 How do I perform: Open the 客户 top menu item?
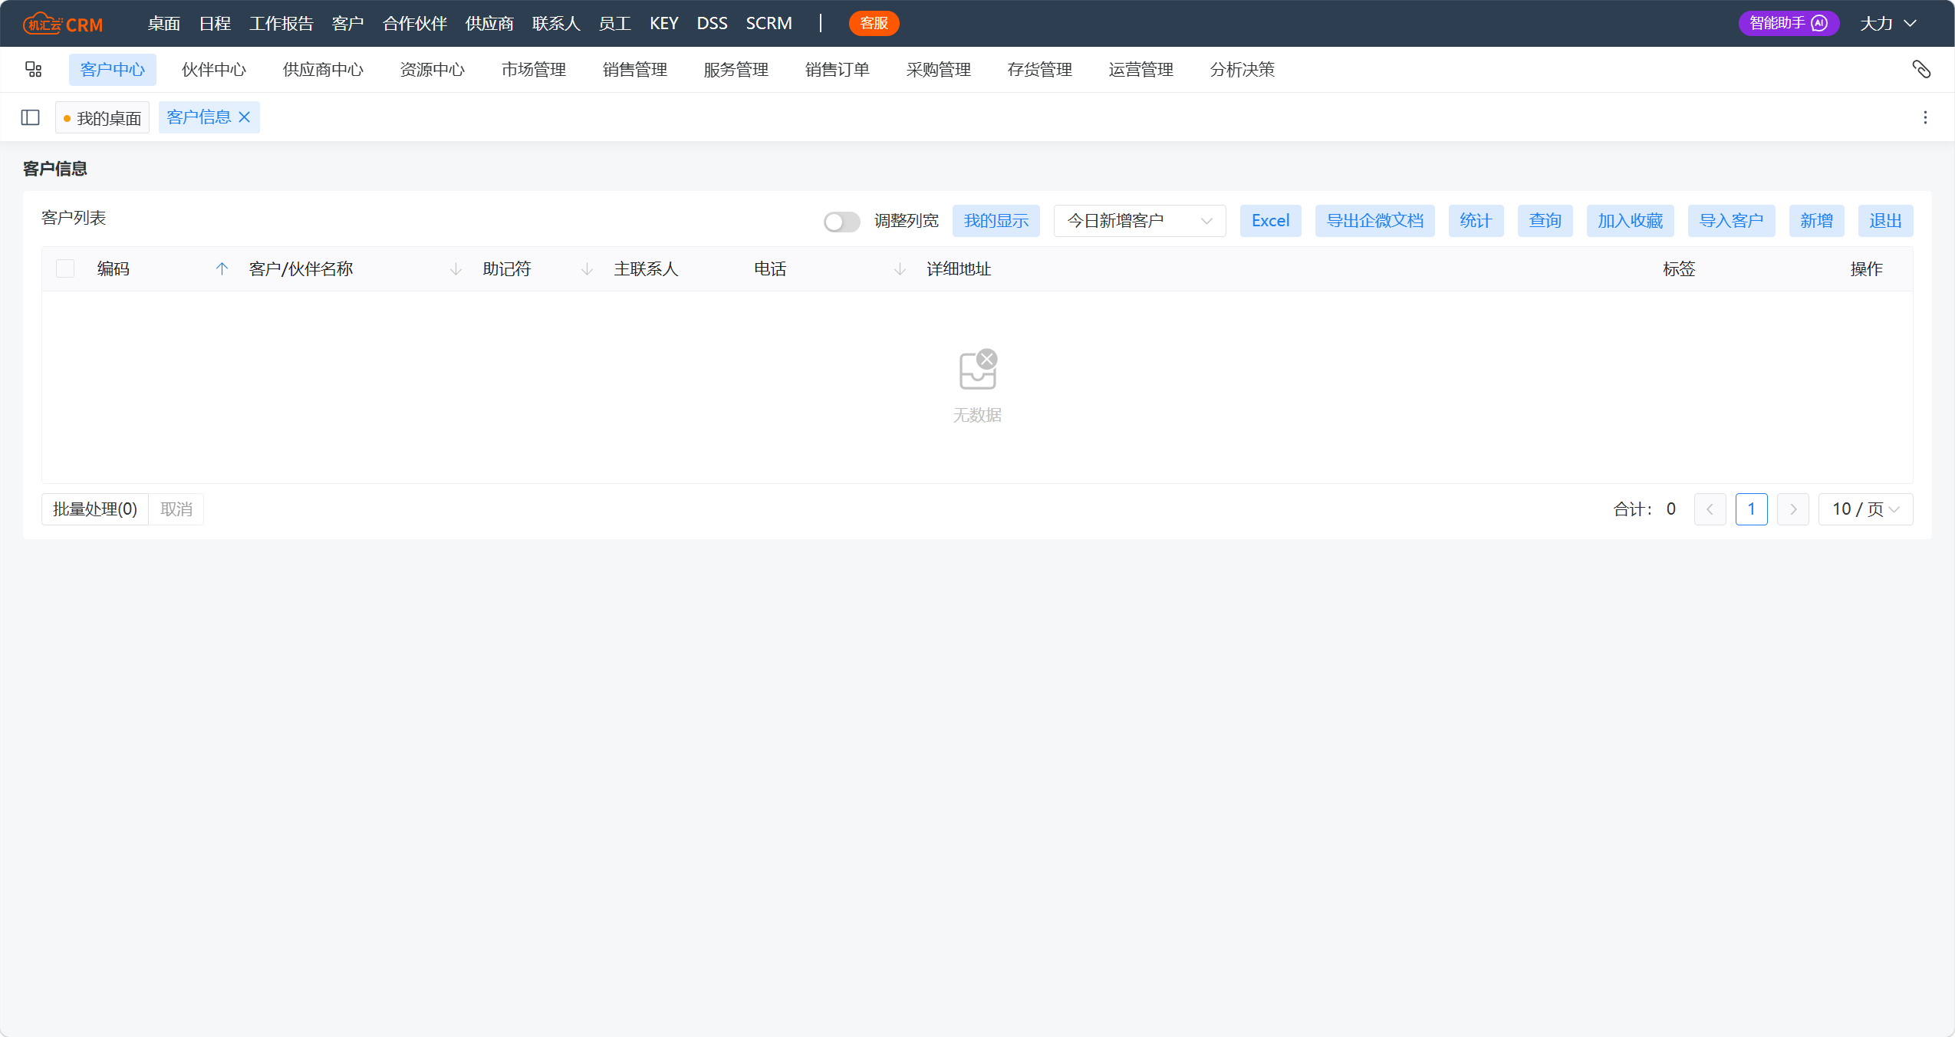(x=347, y=24)
